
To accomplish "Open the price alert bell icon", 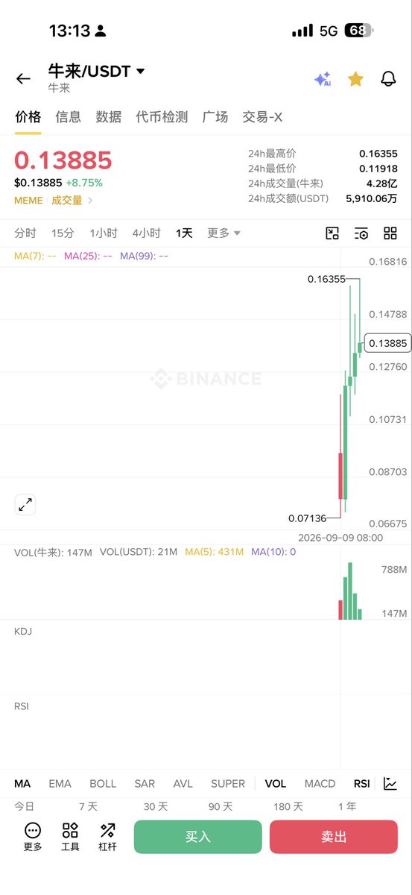I will [388, 78].
